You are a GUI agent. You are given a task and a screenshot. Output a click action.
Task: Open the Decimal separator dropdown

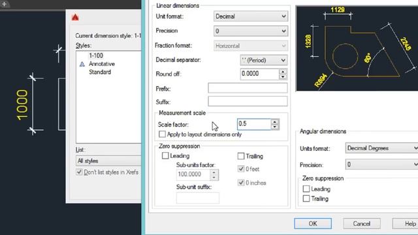[264, 61]
